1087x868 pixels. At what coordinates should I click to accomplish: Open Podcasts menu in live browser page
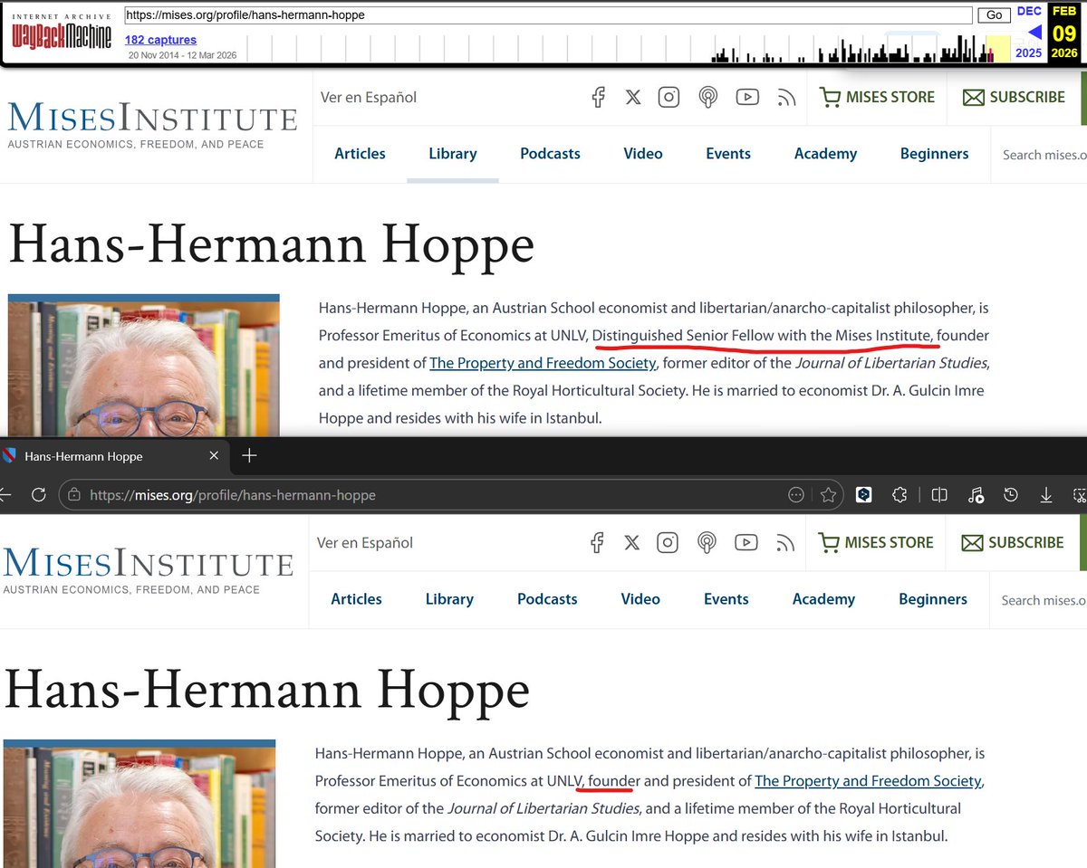point(547,598)
